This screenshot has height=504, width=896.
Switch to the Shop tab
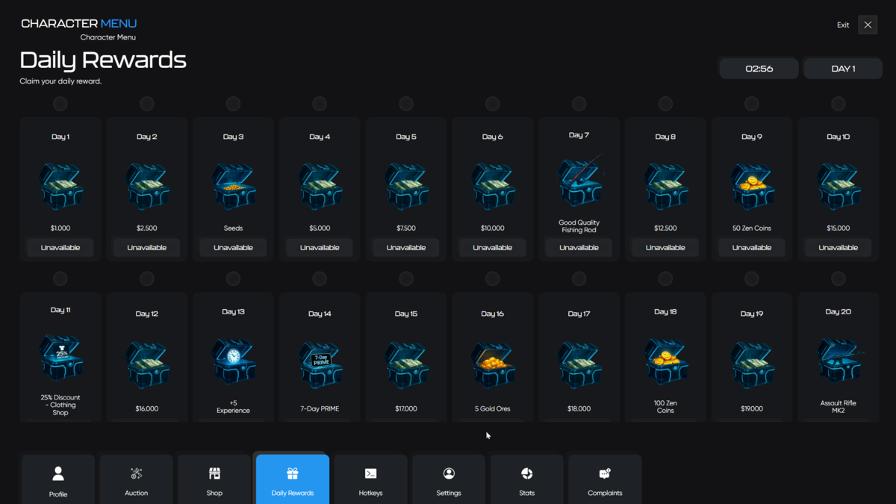(214, 479)
